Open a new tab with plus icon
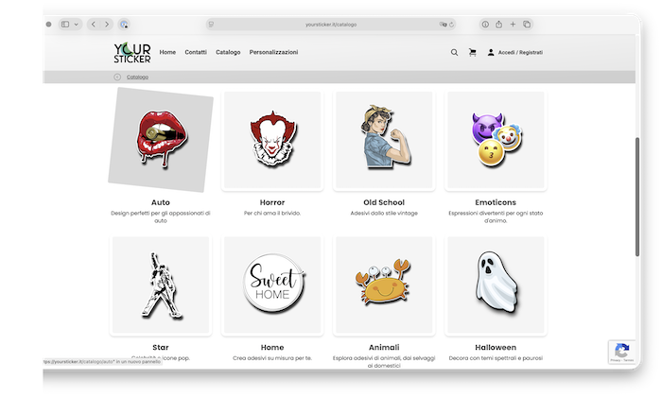 pyautogui.click(x=513, y=24)
